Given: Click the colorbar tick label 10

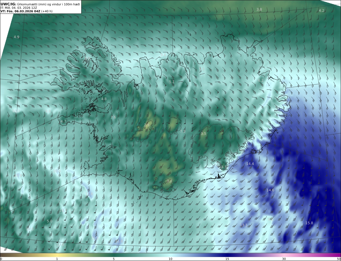Looking at the screenshot, I should point(170,259).
